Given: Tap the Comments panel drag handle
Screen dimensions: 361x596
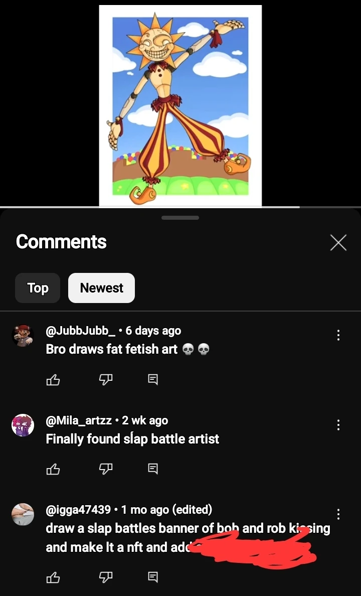Looking at the screenshot, I should click(180, 217).
